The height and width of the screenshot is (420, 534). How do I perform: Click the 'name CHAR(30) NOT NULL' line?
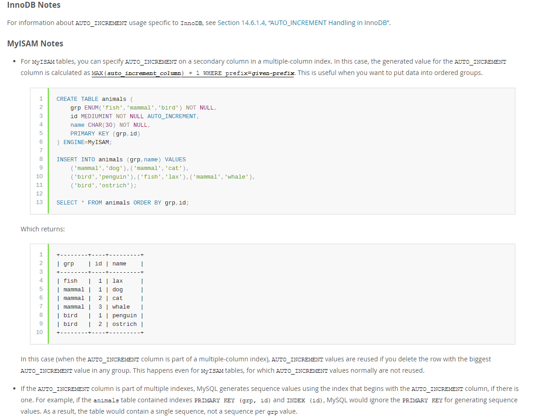coord(110,125)
